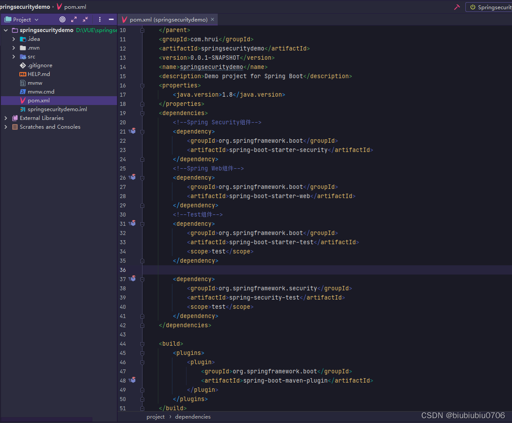Click the Build project hammer icon
Screen dimensions: 512x423
tap(457, 7)
